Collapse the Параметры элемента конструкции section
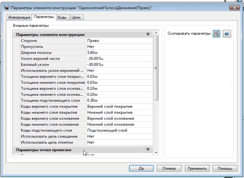The width and height of the screenshot is (244, 178). click(x=148, y=34)
